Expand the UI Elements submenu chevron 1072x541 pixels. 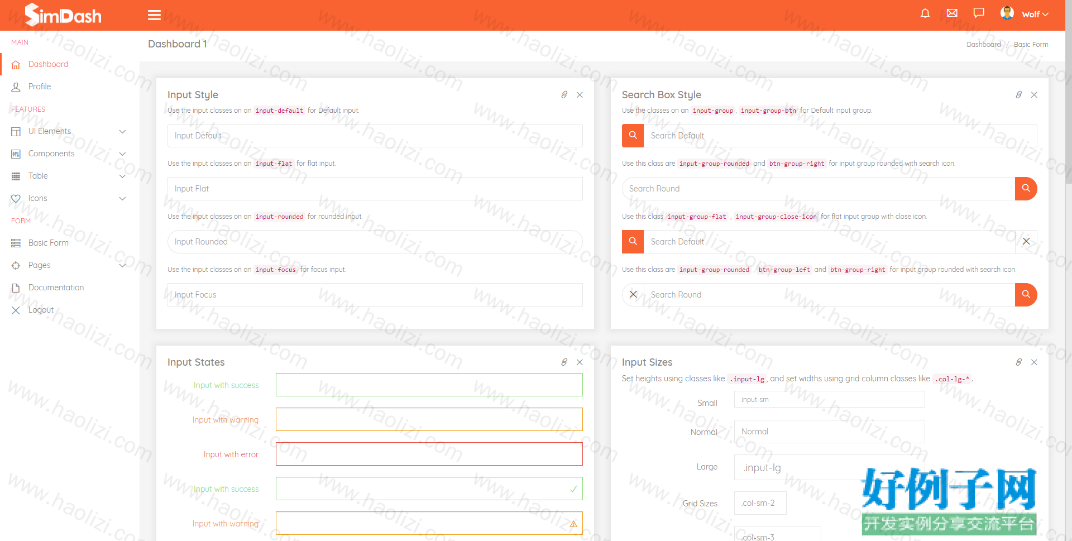(x=123, y=132)
